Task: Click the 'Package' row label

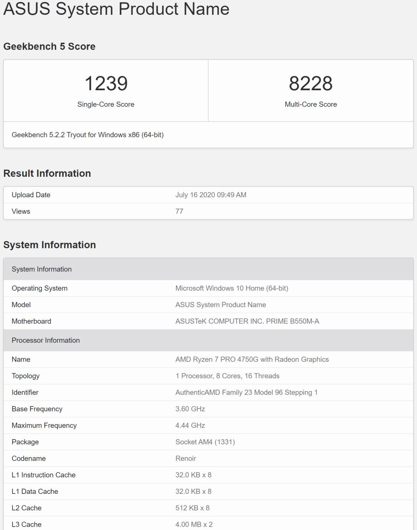Action: coord(25,442)
